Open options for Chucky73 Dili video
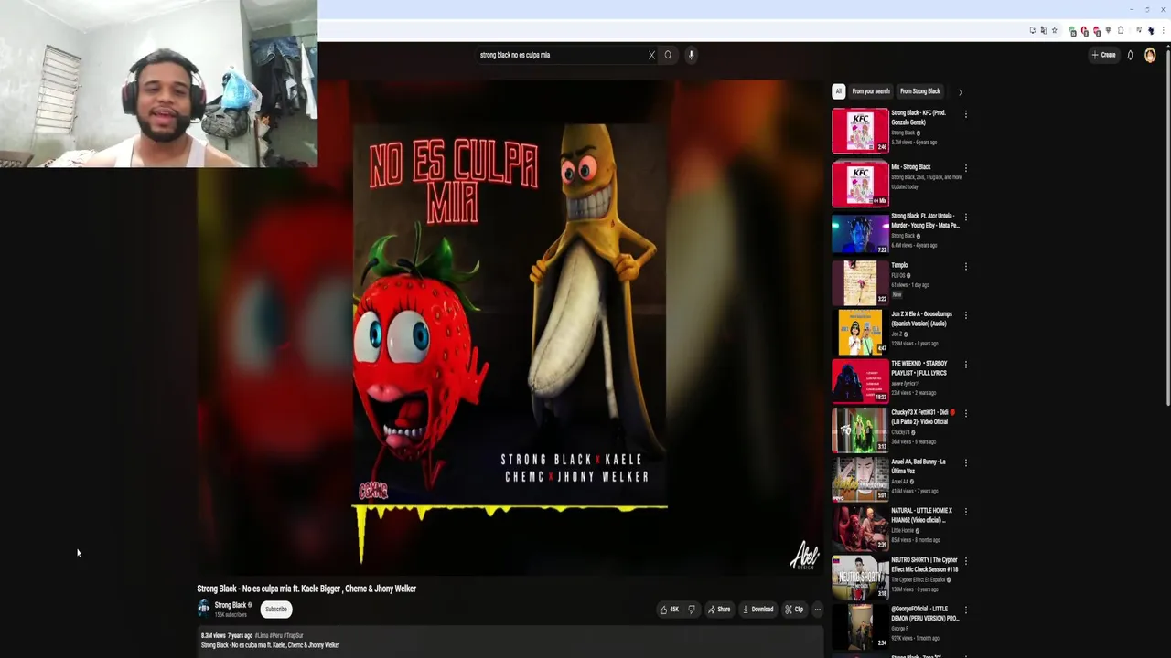This screenshot has width=1171, height=658. point(965,413)
